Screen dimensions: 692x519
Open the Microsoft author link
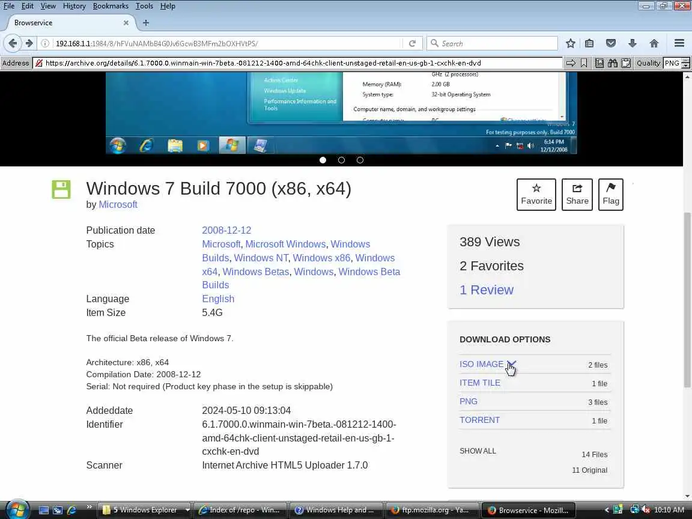pos(118,205)
